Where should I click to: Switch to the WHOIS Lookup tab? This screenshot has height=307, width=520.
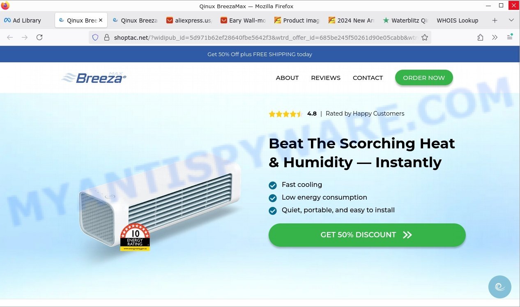pyautogui.click(x=457, y=20)
